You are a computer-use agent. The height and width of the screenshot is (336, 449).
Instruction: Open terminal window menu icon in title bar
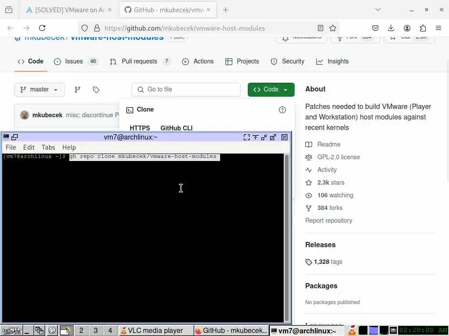pyautogui.click(x=6, y=137)
